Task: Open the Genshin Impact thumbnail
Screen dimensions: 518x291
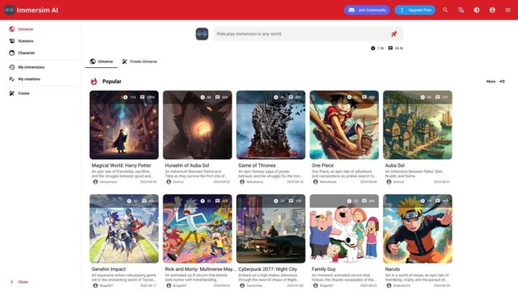Action: pyautogui.click(x=124, y=229)
